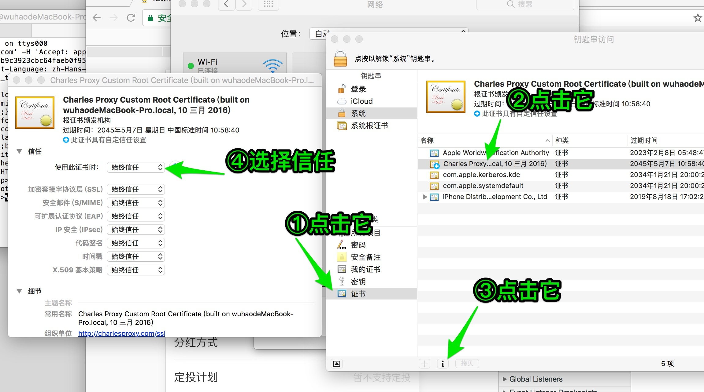
Task: Select the 证书 category in sidebar
Action: coord(358,294)
